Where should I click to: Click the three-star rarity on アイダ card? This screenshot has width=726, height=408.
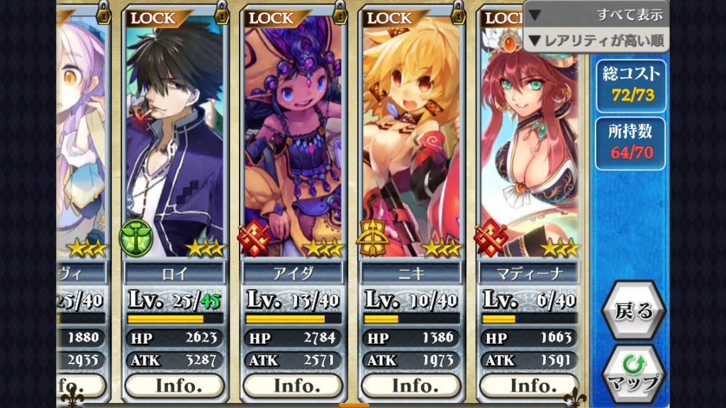click(x=324, y=249)
